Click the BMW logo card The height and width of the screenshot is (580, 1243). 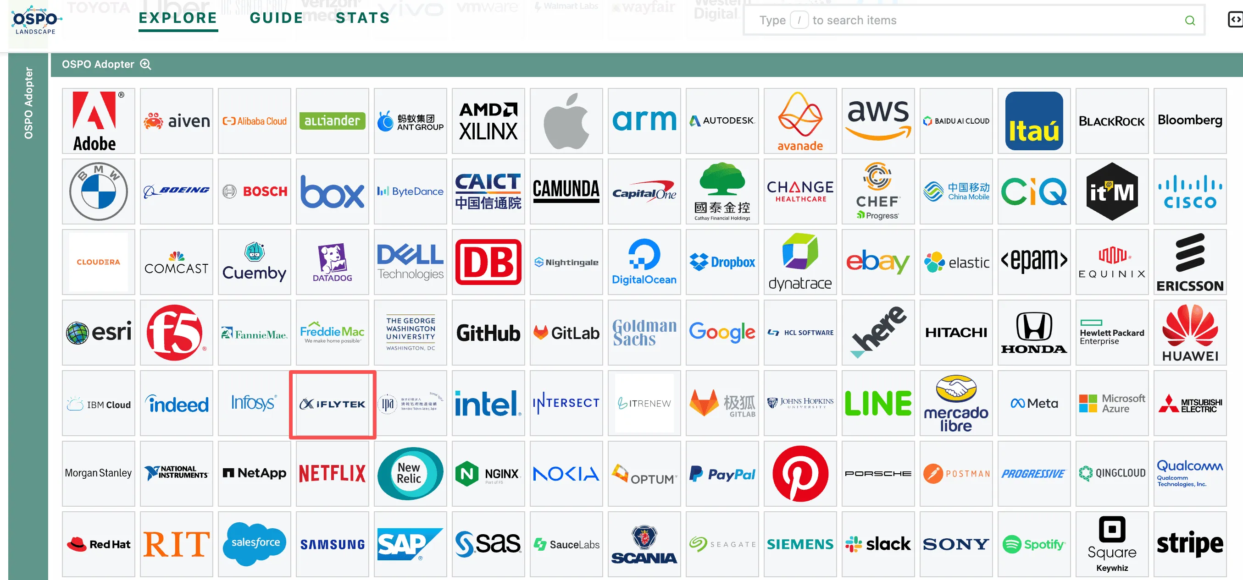tap(99, 192)
